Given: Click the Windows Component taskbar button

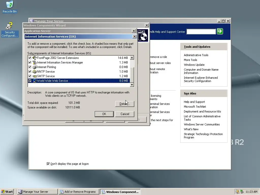Looking at the screenshot, I should [x=120, y=192].
